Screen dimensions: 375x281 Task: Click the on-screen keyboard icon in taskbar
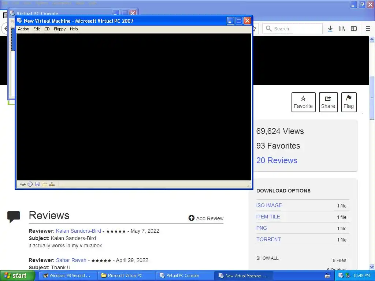pyautogui.click(x=327, y=276)
